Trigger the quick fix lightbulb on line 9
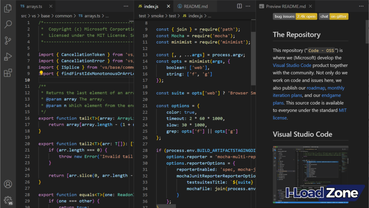 coord(41,73)
